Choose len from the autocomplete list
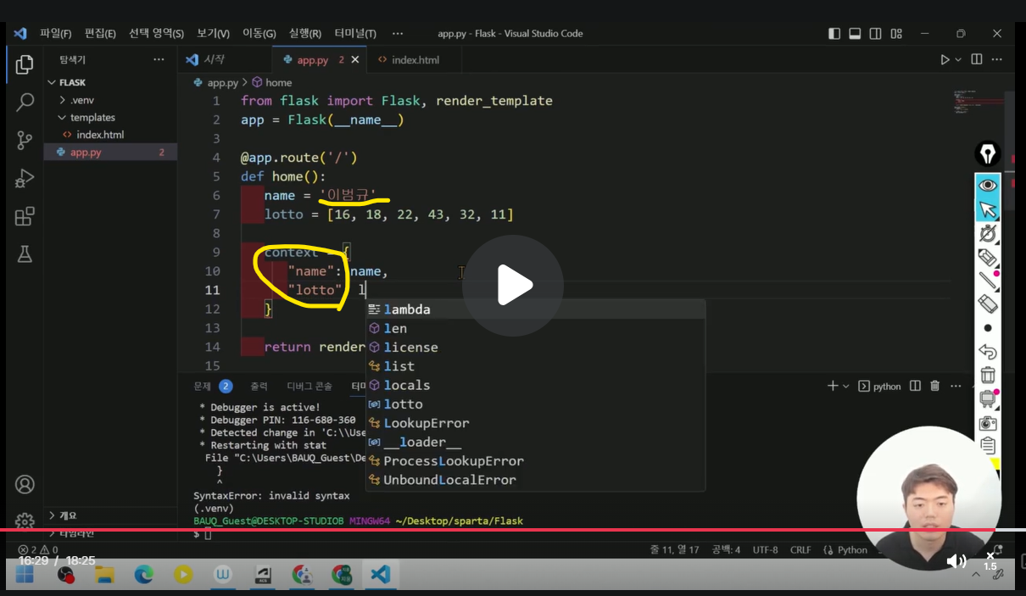Image resolution: width=1026 pixels, height=596 pixels. pyautogui.click(x=535, y=328)
